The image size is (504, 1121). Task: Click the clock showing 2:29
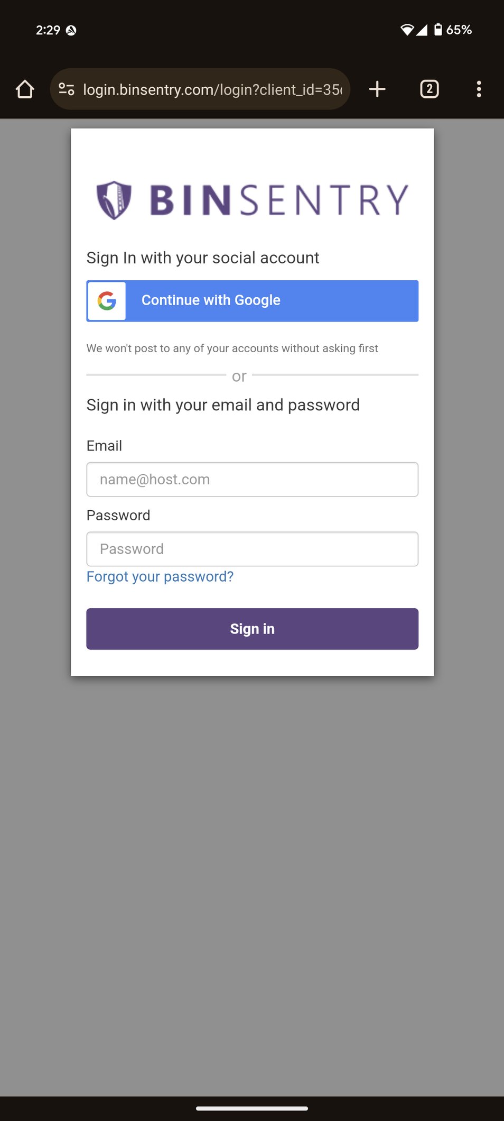click(x=48, y=30)
